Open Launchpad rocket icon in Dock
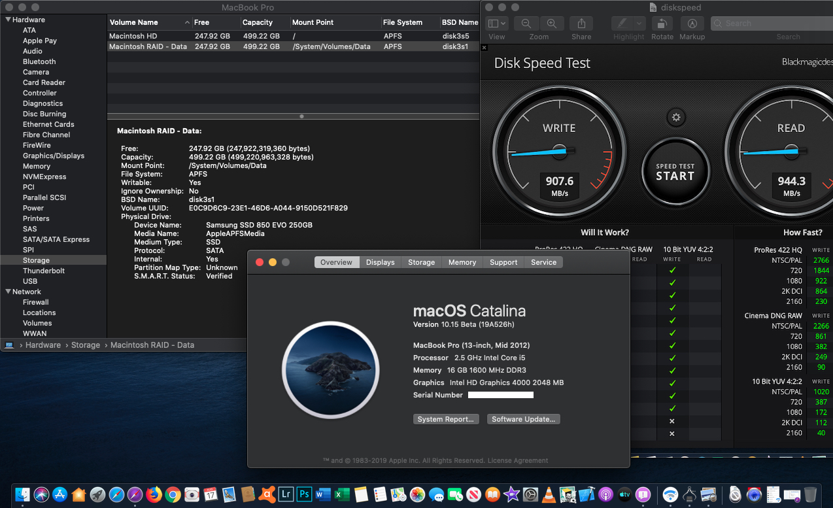This screenshot has width=833, height=508. pyautogui.click(x=97, y=494)
